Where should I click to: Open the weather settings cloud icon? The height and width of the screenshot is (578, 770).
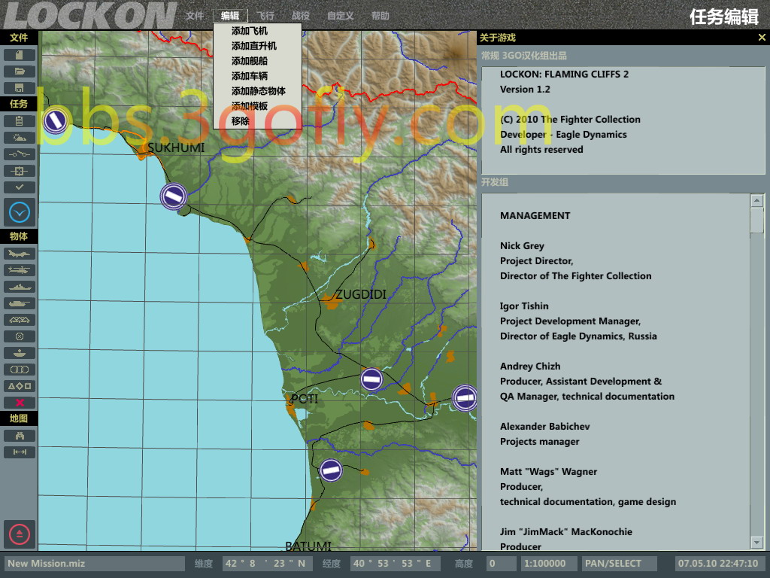[x=19, y=138]
